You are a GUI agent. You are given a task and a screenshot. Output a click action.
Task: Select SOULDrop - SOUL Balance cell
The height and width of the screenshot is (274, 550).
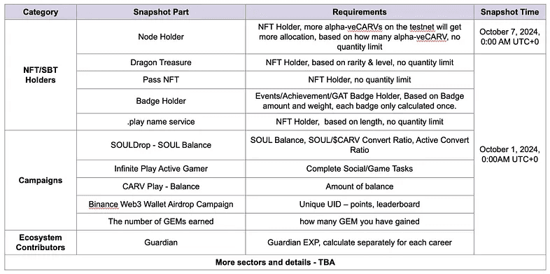pos(161,145)
